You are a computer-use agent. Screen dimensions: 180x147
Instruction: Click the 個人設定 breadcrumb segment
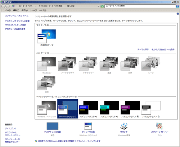71,6
